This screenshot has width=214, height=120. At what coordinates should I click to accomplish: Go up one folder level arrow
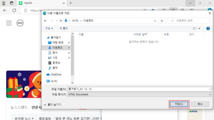pos(61,21)
